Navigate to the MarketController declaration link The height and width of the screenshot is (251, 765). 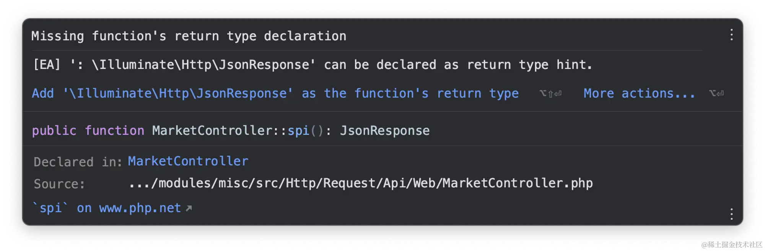(x=188, y=161)
